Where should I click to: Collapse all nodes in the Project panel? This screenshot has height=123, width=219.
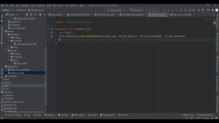35,14
